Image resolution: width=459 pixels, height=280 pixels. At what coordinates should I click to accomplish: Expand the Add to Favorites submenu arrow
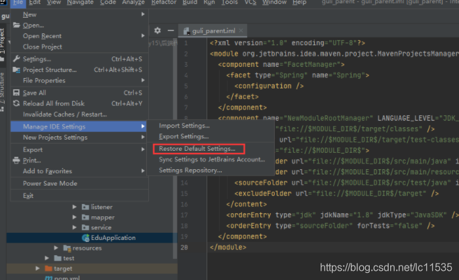coord(143,170)
